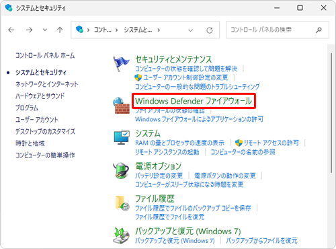Click the search magnifier icon

[319, 30]
